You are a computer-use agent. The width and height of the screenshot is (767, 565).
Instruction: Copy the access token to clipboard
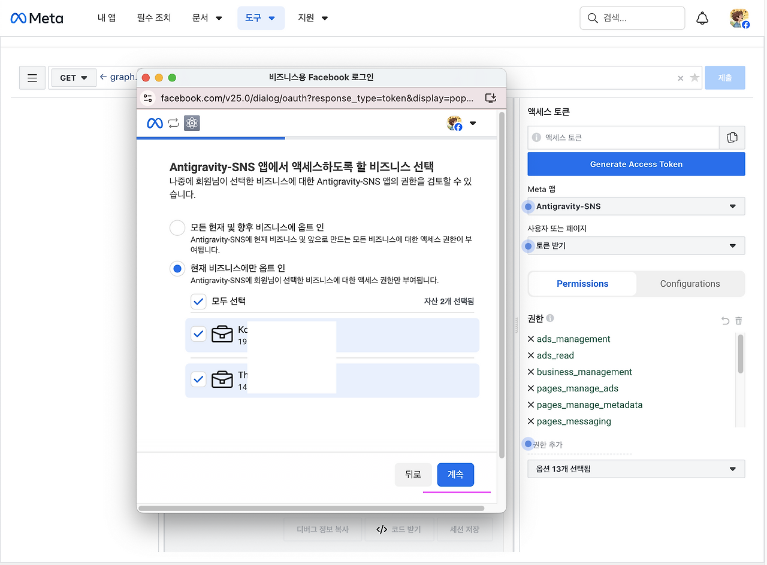point(732,138)
